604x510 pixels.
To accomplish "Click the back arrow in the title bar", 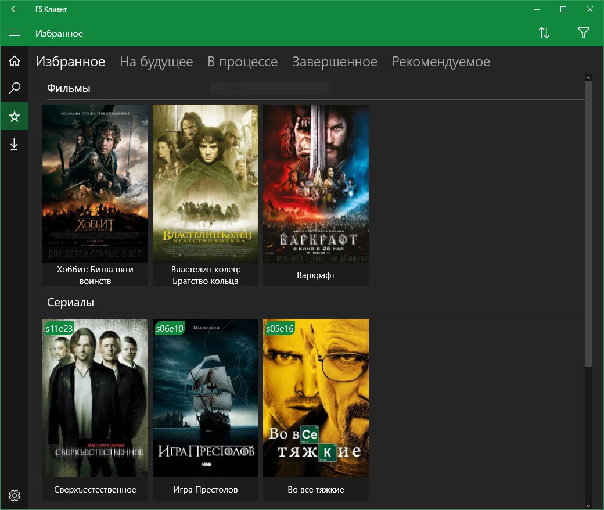I will pos(15,9).
